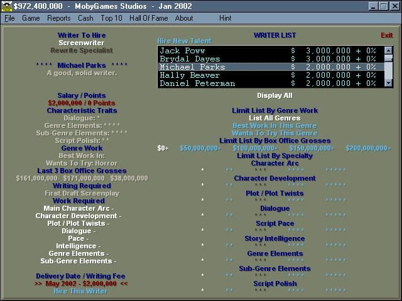Screen dimensions: 402x301
Task: Filter by $200,000,000+ box office grosses
Action: pos(367,149)
